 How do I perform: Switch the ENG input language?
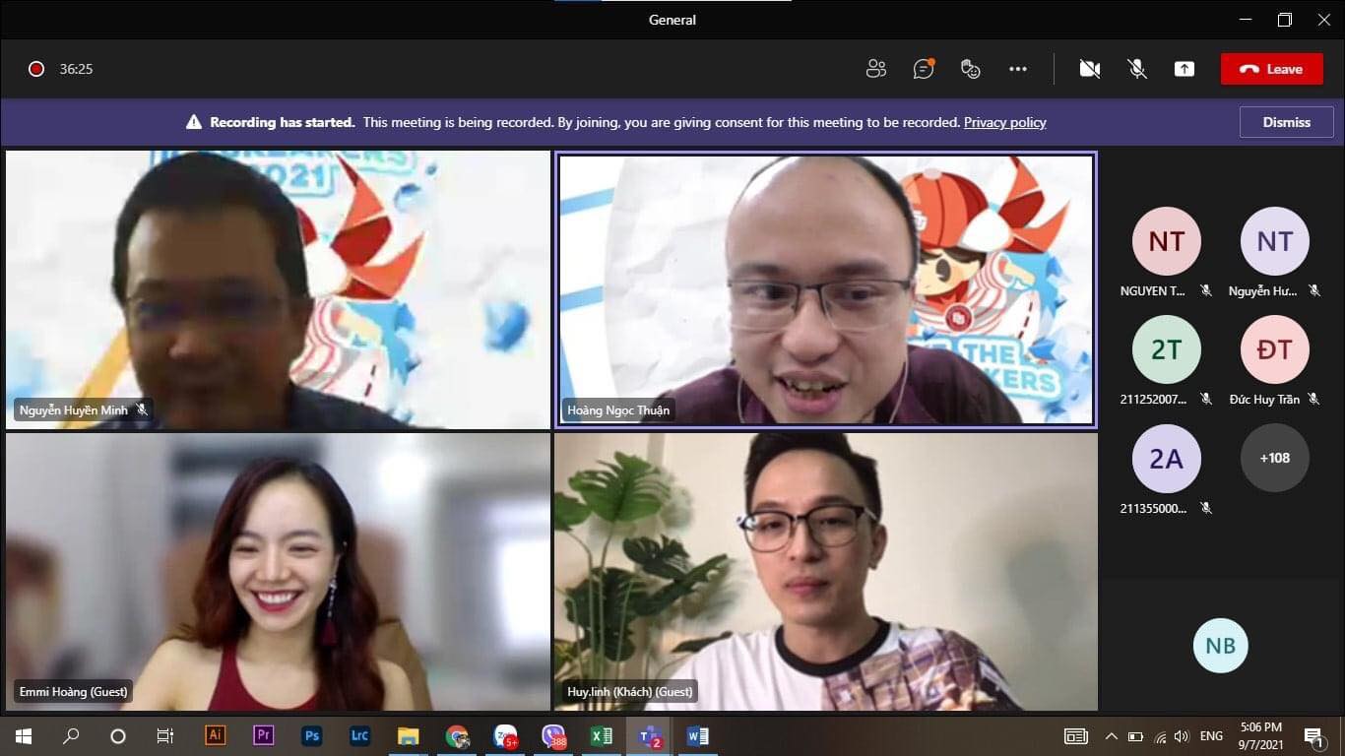(x=1211, y=736)
